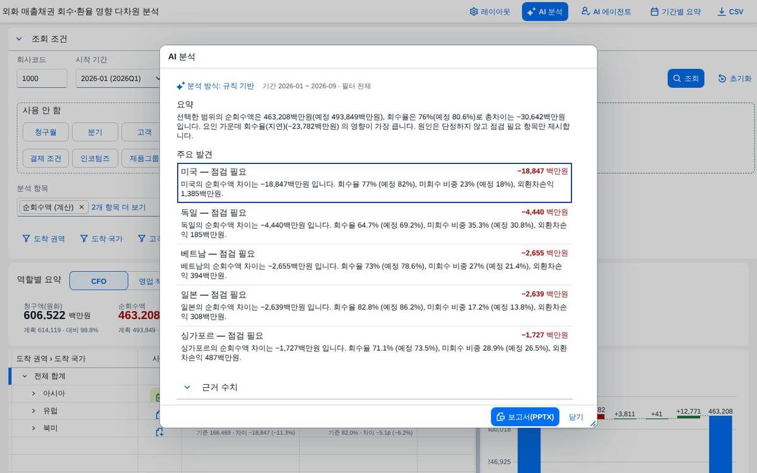Click the 분석 방식: 규칙 기반 label
The image size is (757, 473).
(221, 86)
